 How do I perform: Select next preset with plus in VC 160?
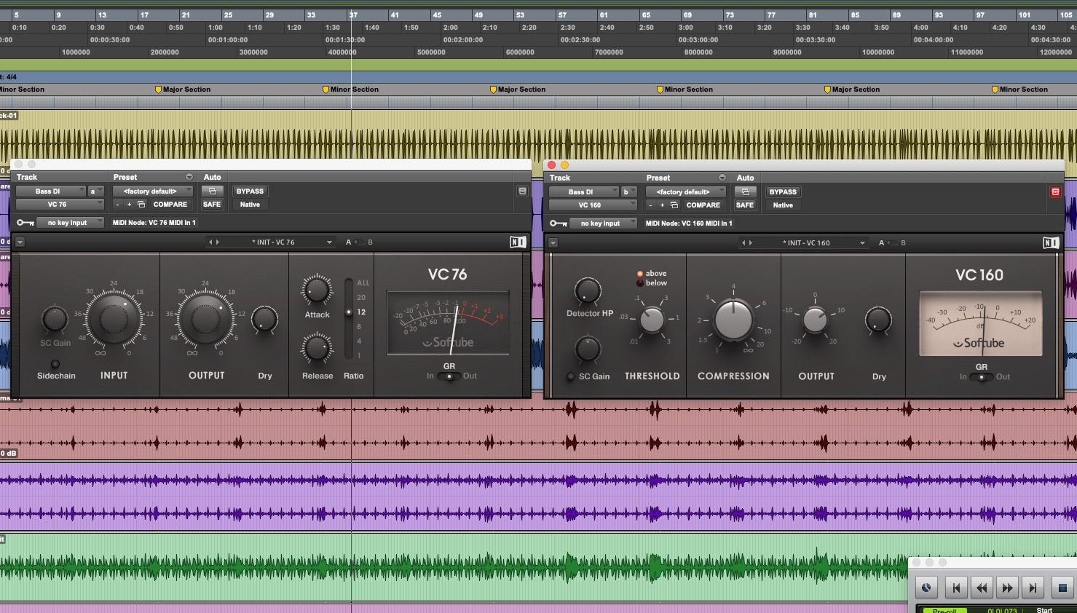pyautogui.click(x=662, y=205)
